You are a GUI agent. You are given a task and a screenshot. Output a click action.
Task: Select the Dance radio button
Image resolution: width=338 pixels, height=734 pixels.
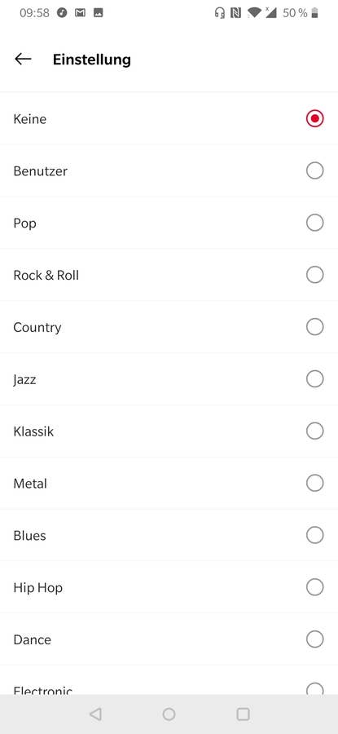(314, 639)
